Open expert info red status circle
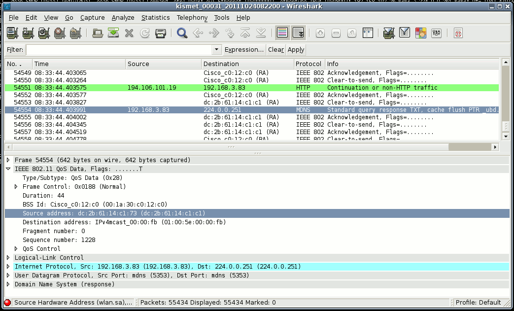The image size is (514, 311). tap(7, 303)
